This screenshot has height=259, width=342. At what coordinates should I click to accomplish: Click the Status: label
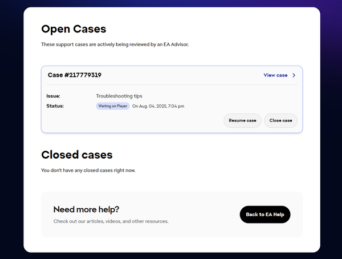[55, 106]
